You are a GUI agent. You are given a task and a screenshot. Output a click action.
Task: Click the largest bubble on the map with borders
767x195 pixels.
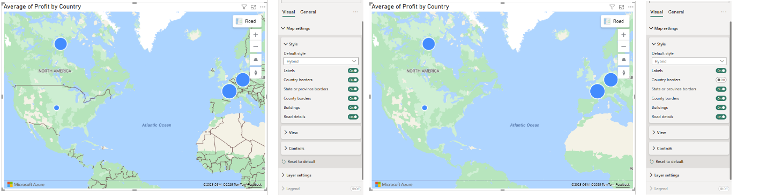tap(230, 91)
